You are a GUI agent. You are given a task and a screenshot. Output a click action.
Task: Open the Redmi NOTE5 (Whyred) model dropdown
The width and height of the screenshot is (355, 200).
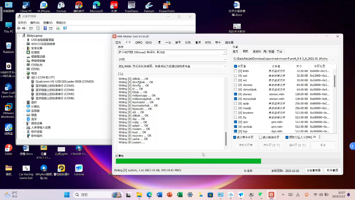224,52
